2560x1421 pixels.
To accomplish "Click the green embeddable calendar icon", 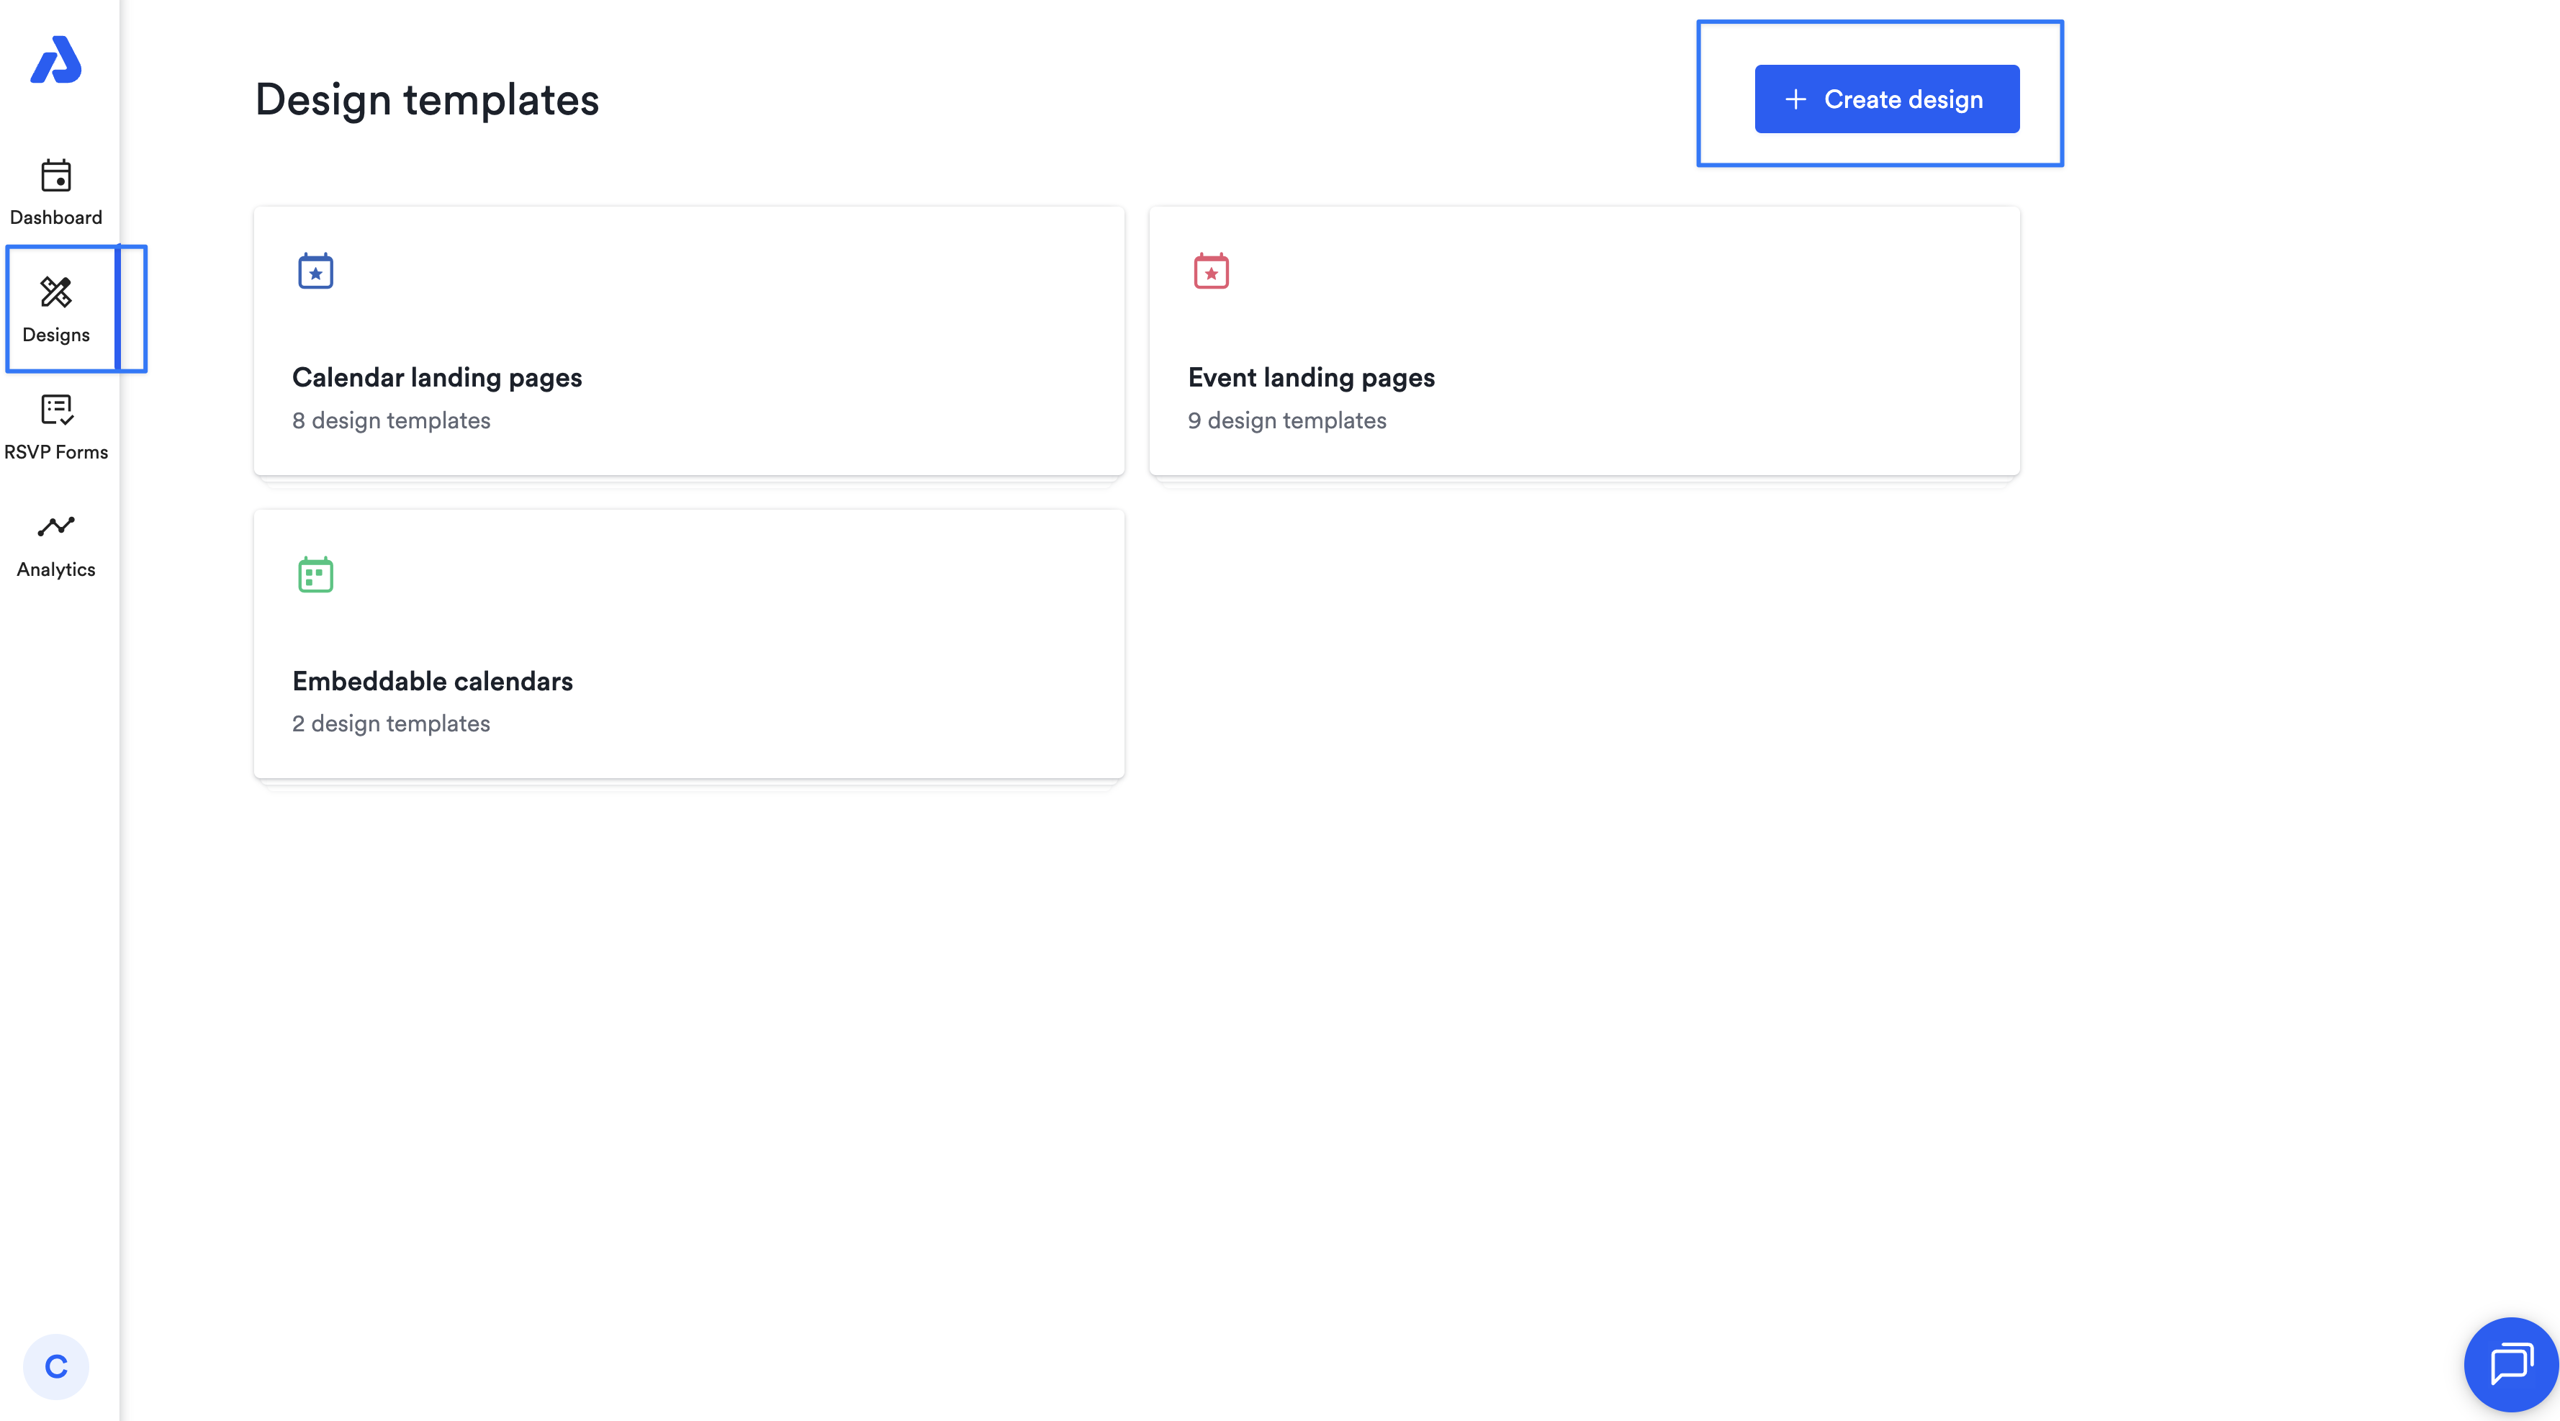I will click(x=316, y=574).
